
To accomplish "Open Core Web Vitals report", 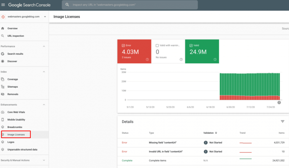I will [16, 112].
